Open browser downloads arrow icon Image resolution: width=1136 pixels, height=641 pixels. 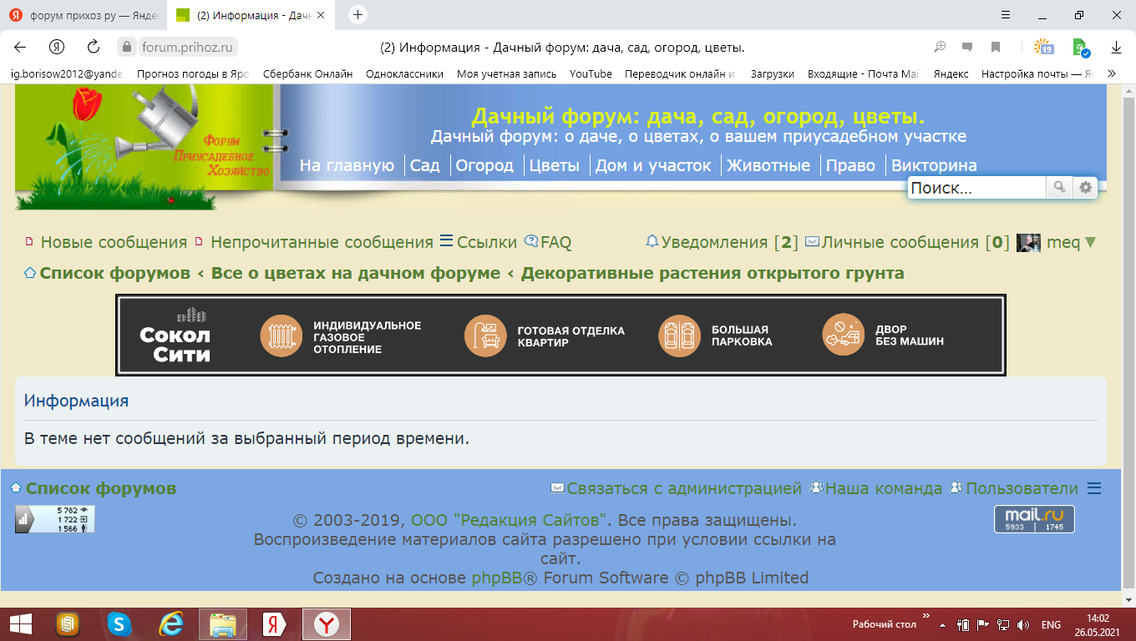click(1116, 47)
